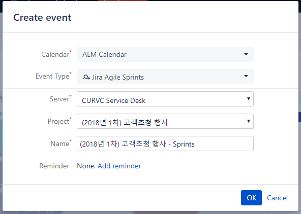Screen dimensions: 301x214
Task: Click the Reminder label
Action: click(x=54, y=166)
